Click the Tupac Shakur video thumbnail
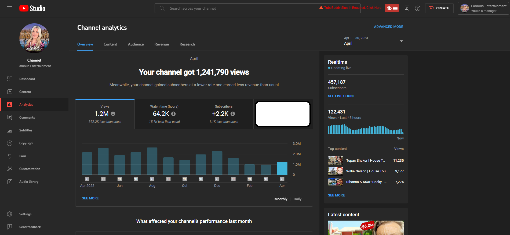The height and width of the screenshot is (235, 510). tap(336, 161)
